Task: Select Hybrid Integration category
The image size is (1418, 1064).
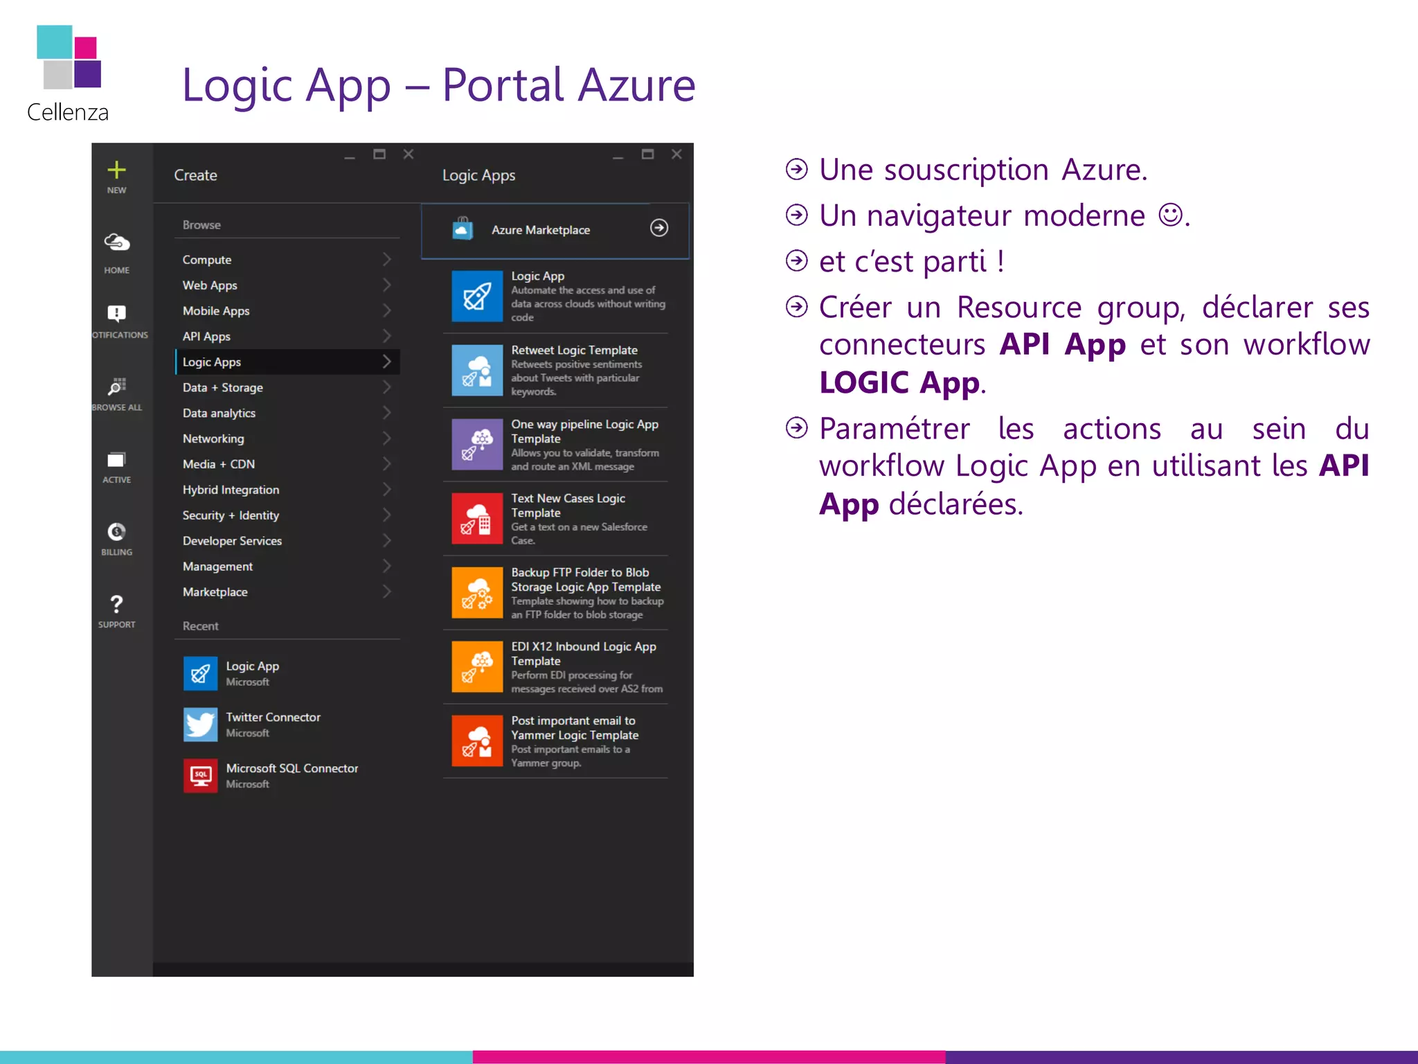Action: tap(287, 490)
